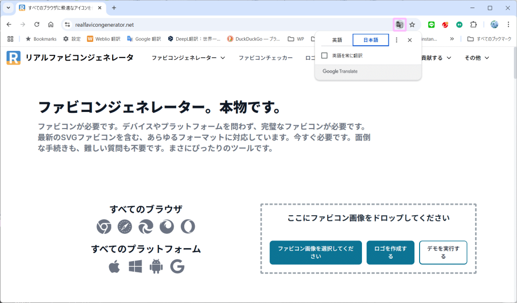Close the Google Translate popup
Image resolution: width=517 pixels, height=303 pixels.
[x=409, y=40]
